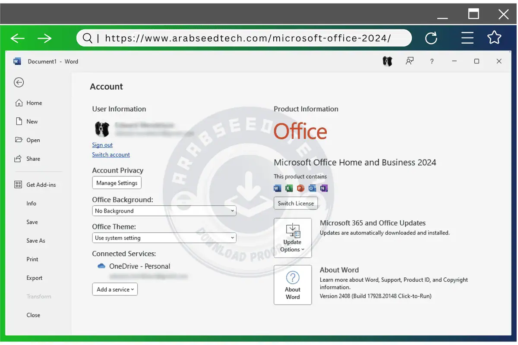This screenshot has width=518, height=345.
Task: Select the Word app icon under product contents
Action: click(x=277, y=188)
